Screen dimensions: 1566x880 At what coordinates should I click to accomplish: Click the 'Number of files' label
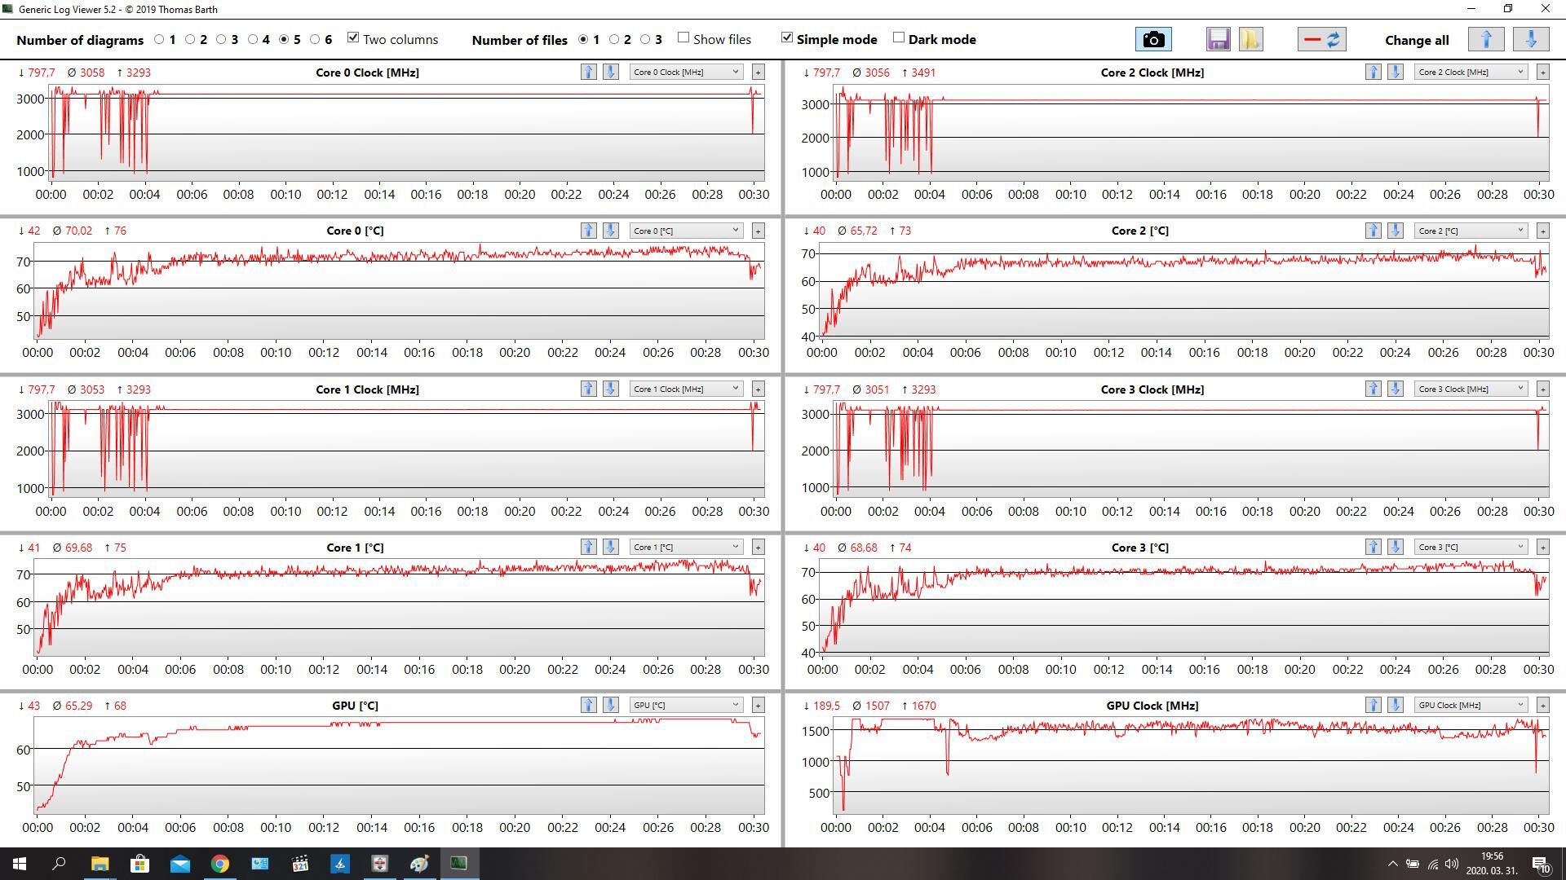(520, 40)
